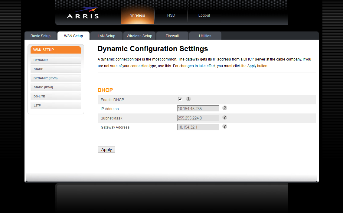Switch to the LAN Setup tab
Viewport: 343px width, 213px height.
click(106, 36)
